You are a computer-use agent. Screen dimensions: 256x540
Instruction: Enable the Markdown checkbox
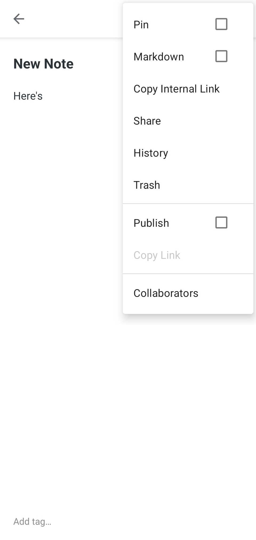(x=221, y=56)
